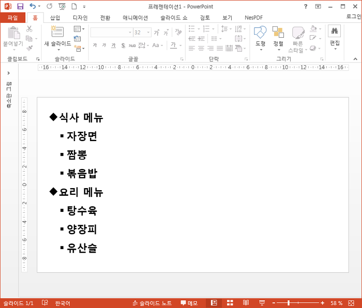Toggle text Shadow S button

tap(123, 45)
